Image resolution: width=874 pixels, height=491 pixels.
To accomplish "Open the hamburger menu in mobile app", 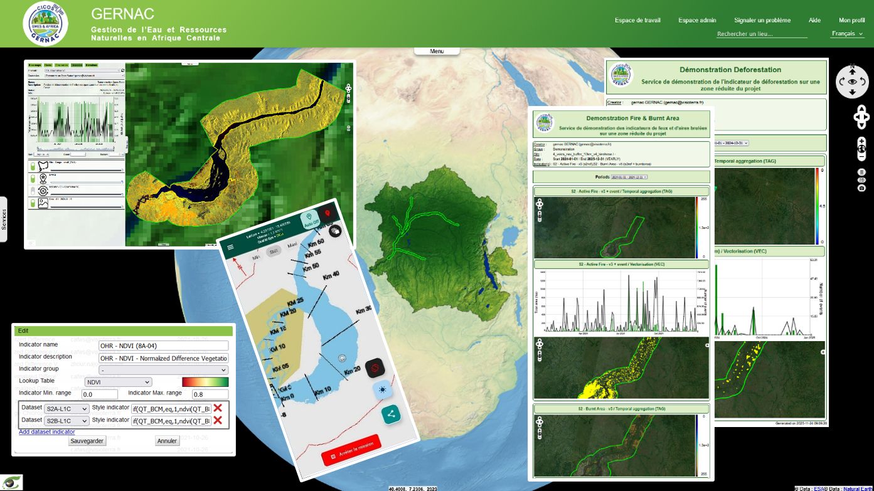I will (231, 247).
